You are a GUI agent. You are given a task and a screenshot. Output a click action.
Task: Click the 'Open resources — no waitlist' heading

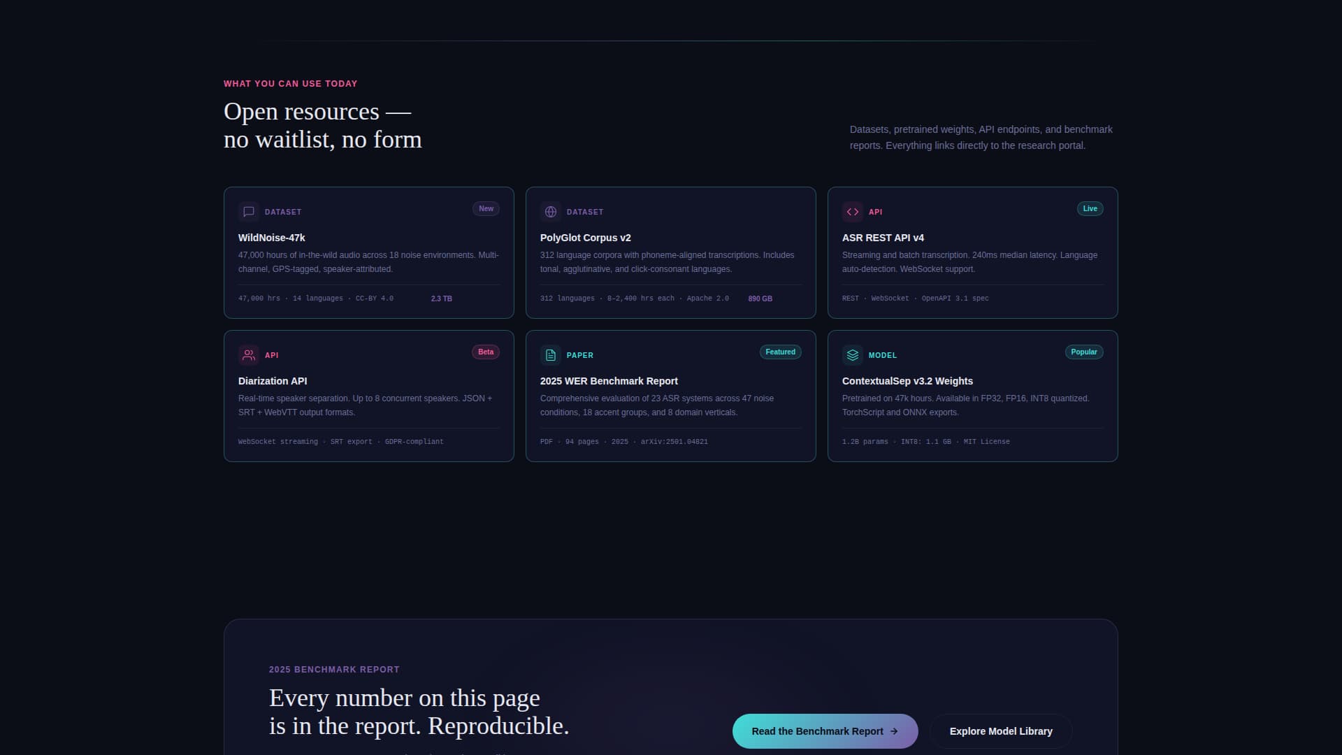point(322,125)
